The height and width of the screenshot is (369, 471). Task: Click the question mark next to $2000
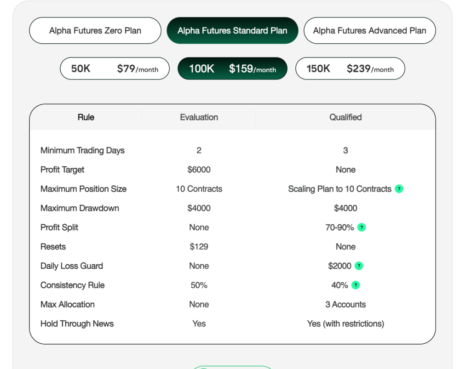tap(359, 266)
